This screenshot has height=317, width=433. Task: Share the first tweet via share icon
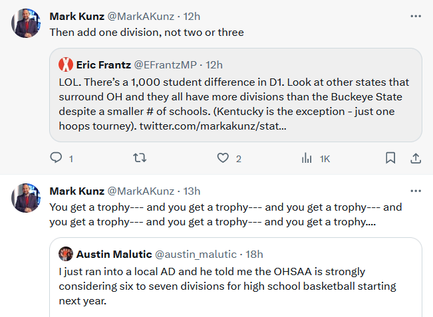[x=415, y=158]
